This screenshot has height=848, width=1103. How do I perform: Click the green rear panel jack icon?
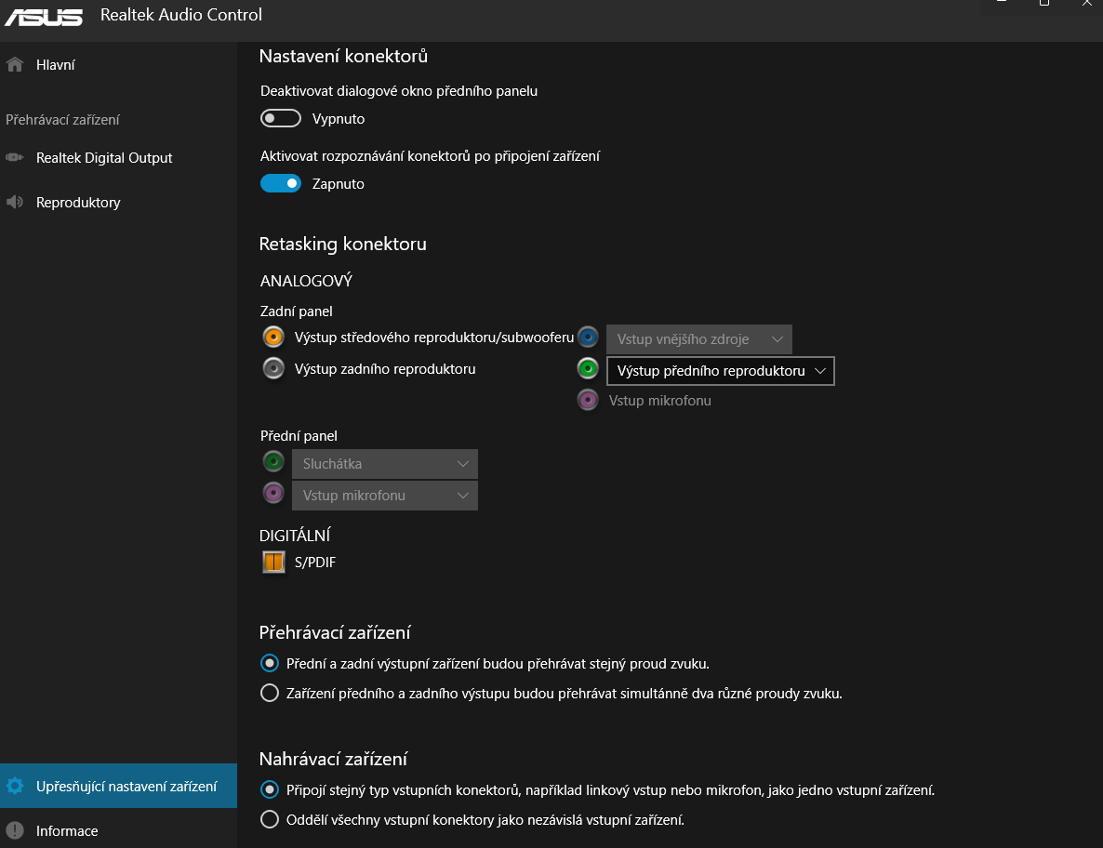pyautogui.click(x=588, y=369)
